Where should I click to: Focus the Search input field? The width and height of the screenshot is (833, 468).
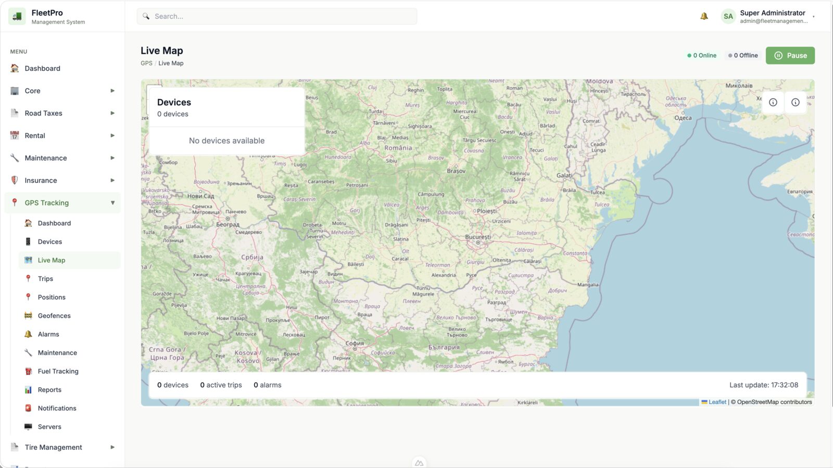tap(276, 16)
